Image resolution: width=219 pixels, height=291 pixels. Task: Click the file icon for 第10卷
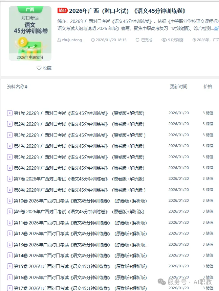pyautogui.click(x=10, y=200)
